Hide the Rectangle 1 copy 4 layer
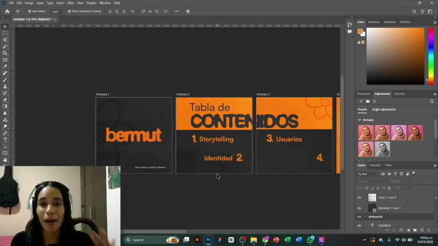Image resolution: width=438 pixels, height=246 pixels. 359,208
